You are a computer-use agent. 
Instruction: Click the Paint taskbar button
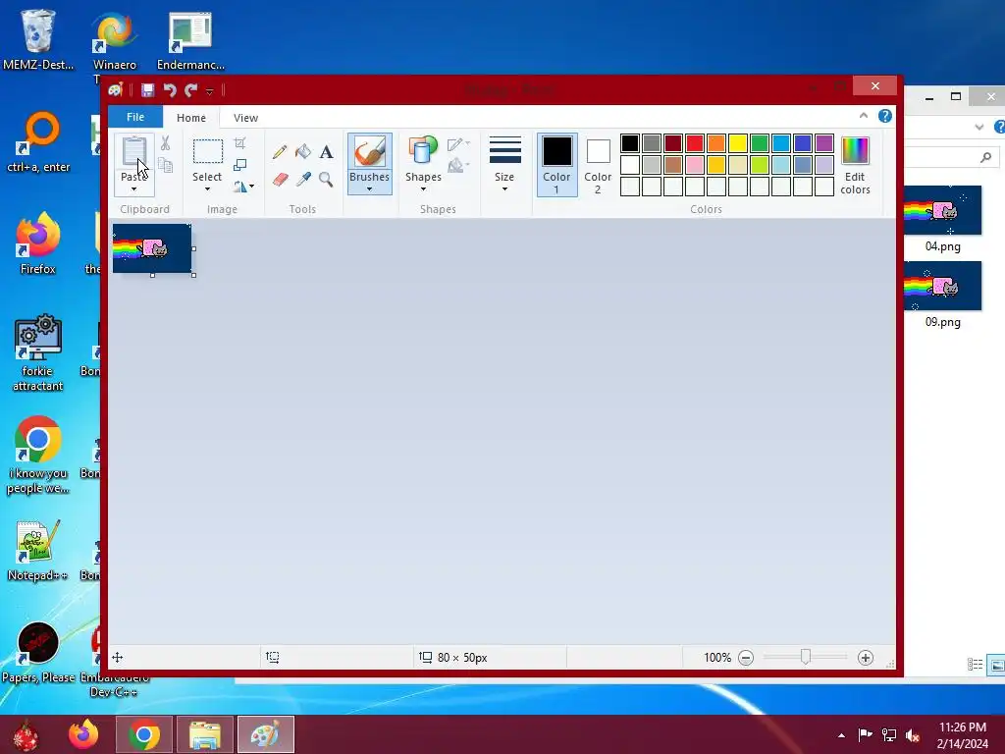click(x=266, y=734)
